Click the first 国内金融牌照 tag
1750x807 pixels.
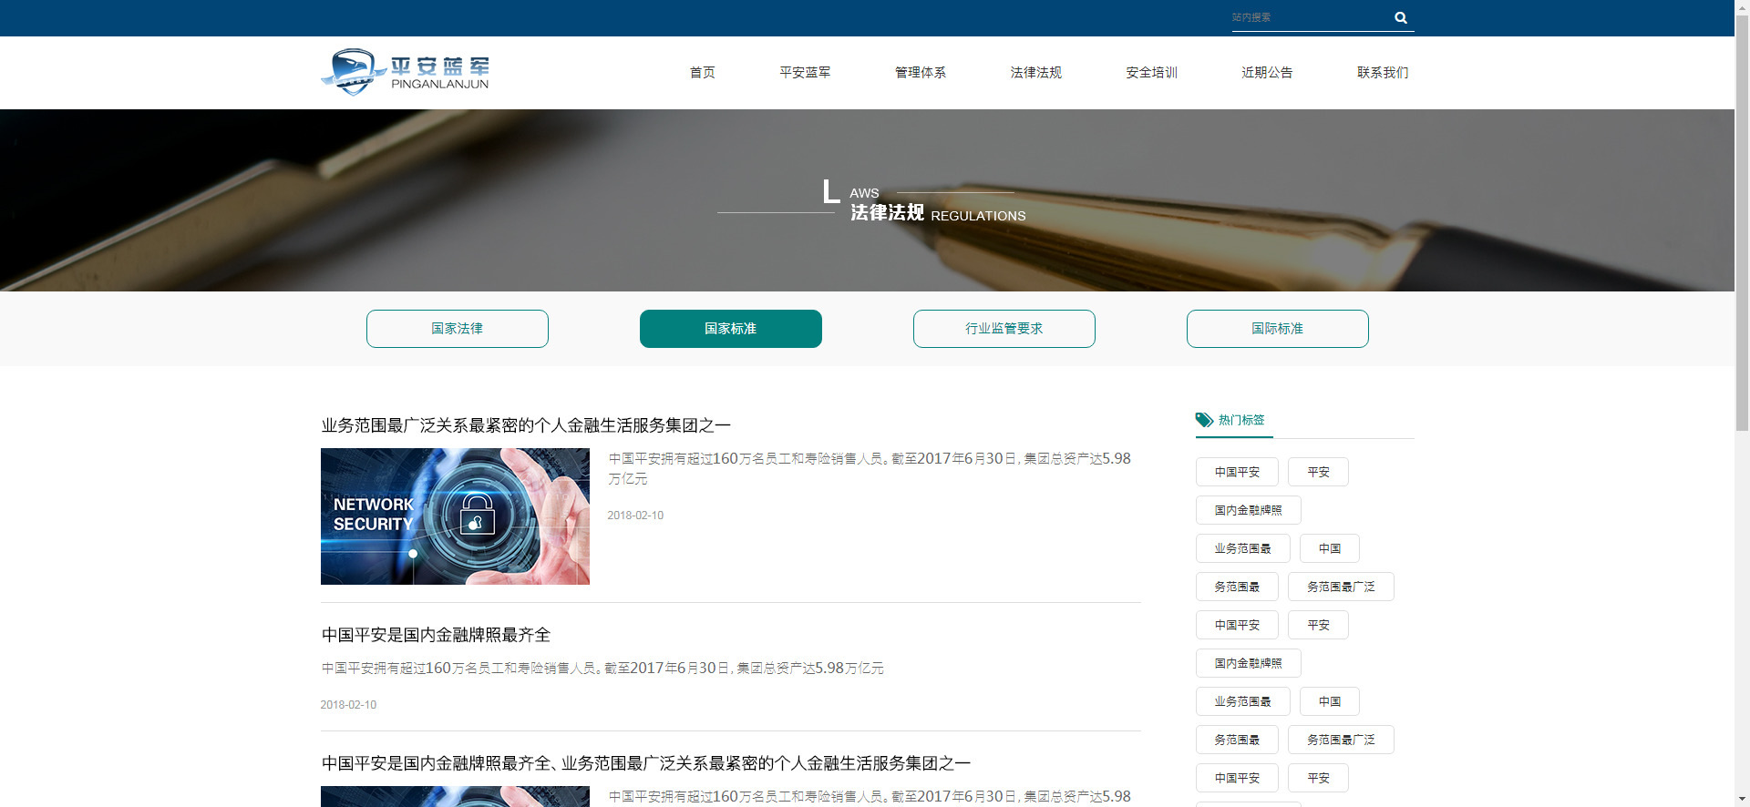tap(1248, 510)
